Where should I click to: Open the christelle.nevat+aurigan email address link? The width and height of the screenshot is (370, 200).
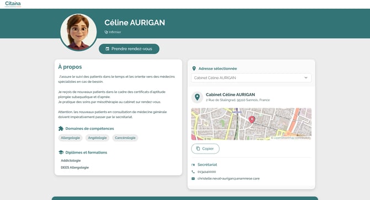(x=229, y=179)
